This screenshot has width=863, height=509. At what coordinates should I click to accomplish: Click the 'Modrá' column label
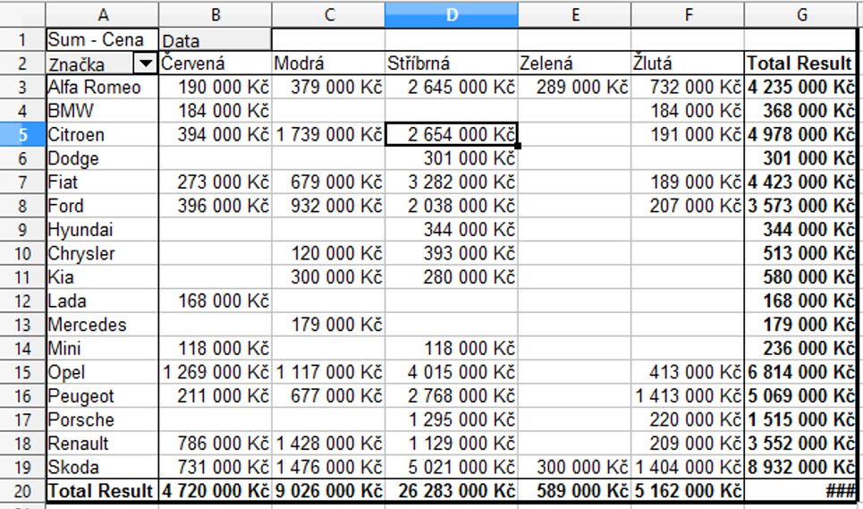328,64
